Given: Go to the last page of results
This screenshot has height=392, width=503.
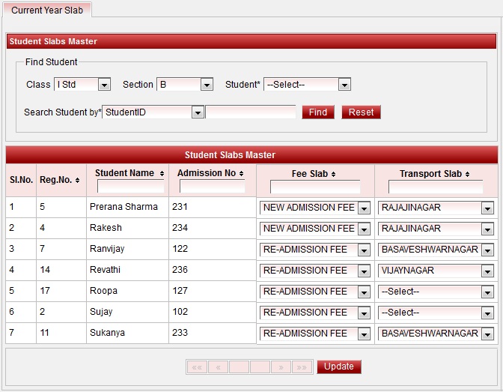Looking at the screenshot, I should pyautogui.click(x=302, y=367).
